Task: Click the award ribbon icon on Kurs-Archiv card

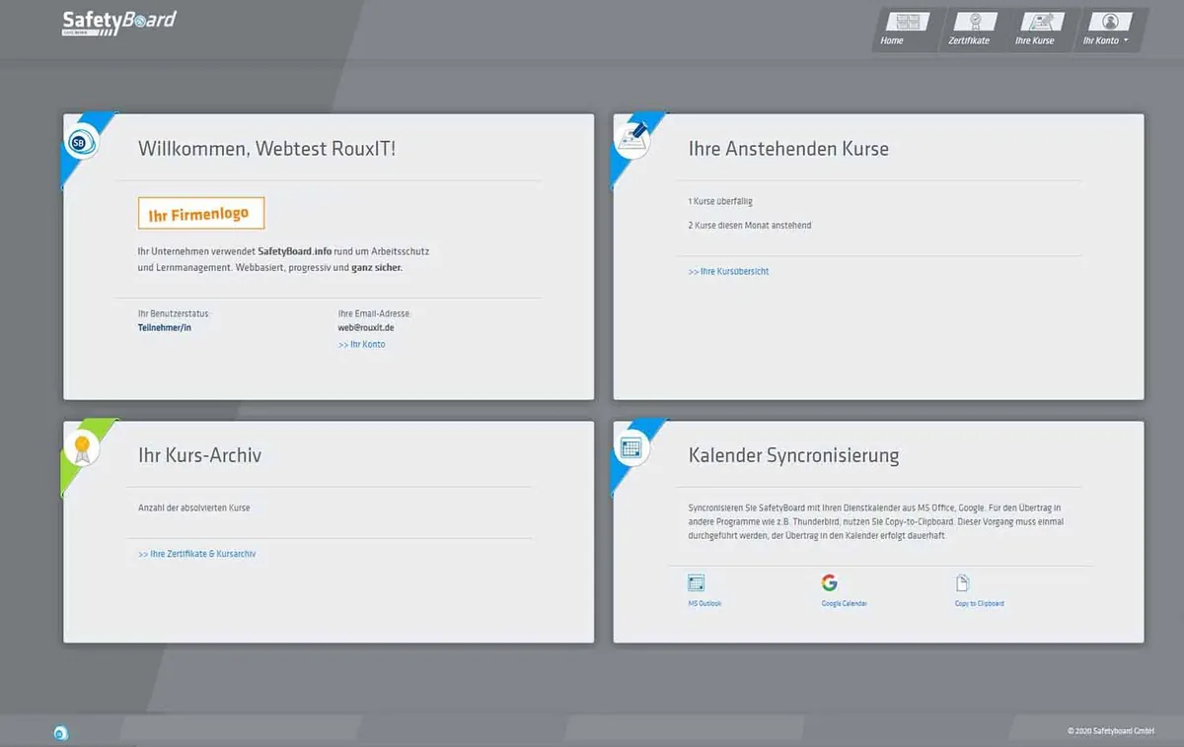Action: tap(82, 450)
